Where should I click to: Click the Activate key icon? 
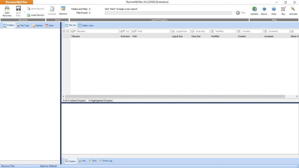click(x=293, y=9)
